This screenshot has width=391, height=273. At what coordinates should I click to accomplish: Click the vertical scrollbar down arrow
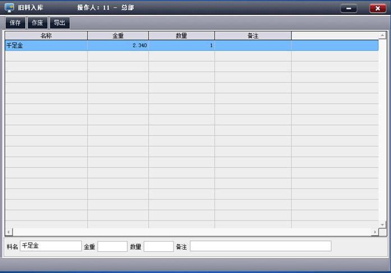(383, 225)
